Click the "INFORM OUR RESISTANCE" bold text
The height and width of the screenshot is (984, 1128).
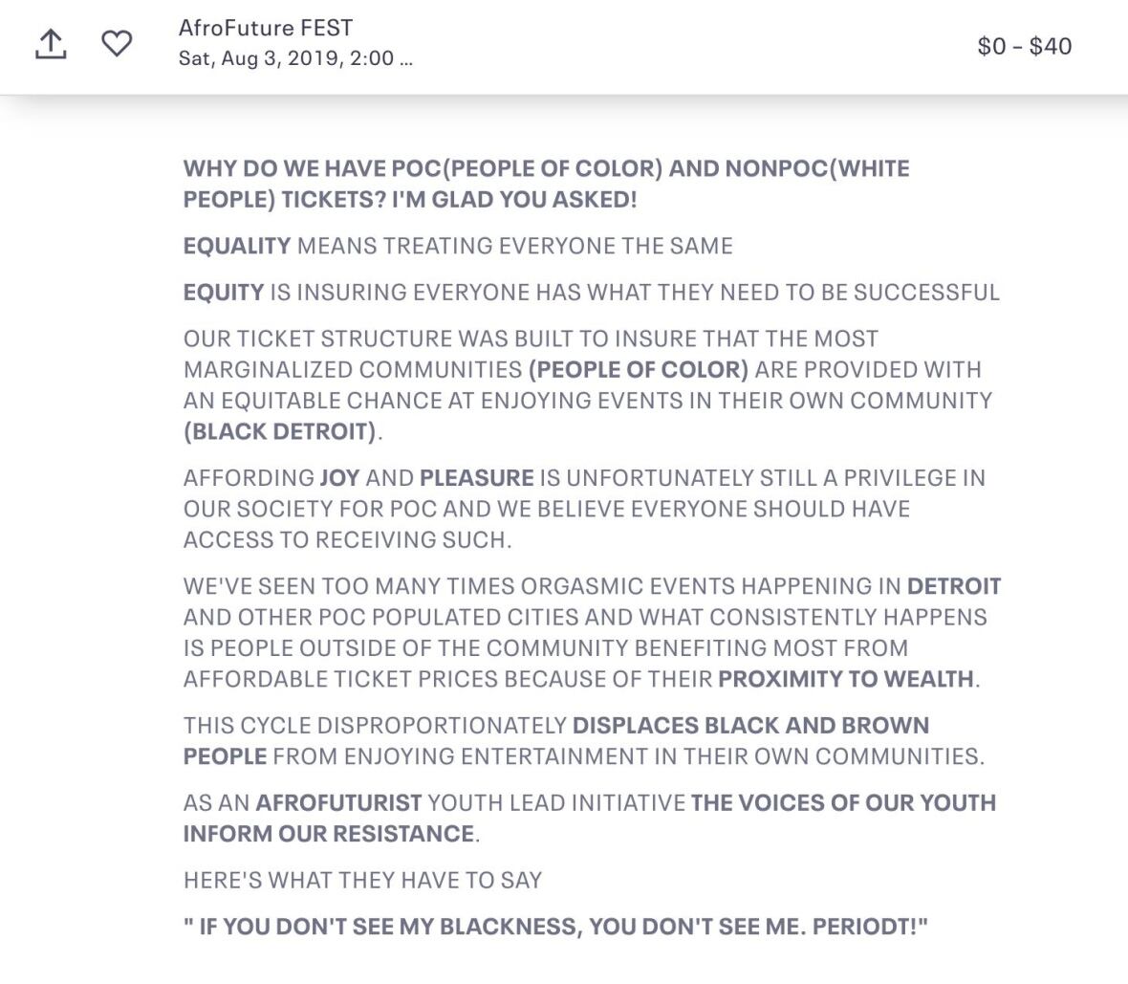click(329, 833)
